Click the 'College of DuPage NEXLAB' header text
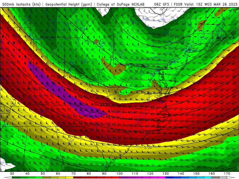 (121, 4)
